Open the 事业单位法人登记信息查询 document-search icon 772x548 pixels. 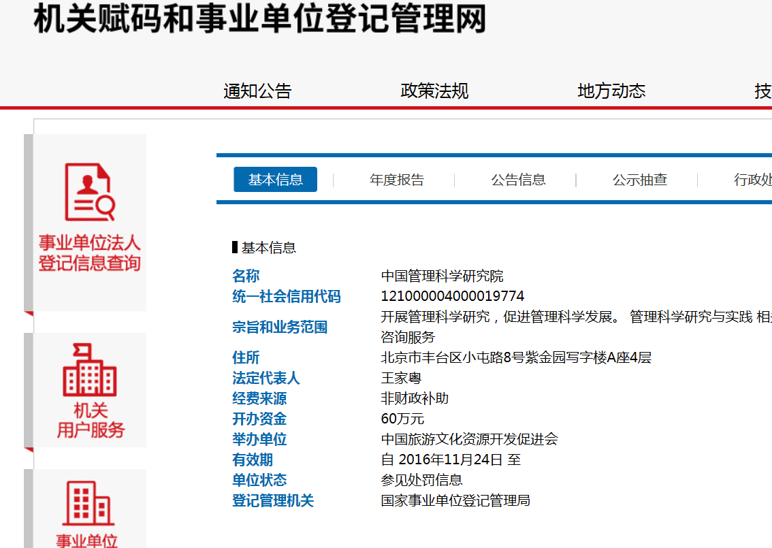(x=90, y=192)
